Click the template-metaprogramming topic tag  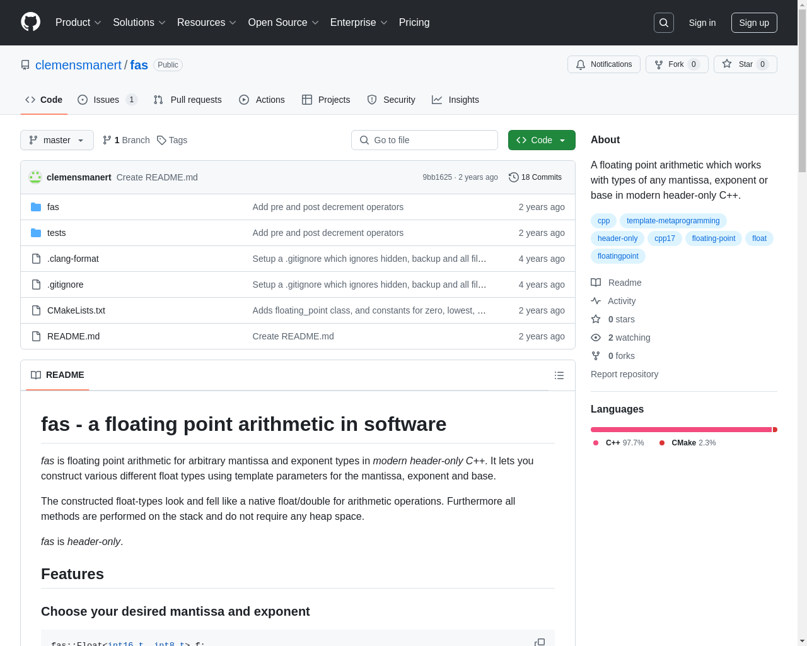pyautogui.click(x=673, y=221)
